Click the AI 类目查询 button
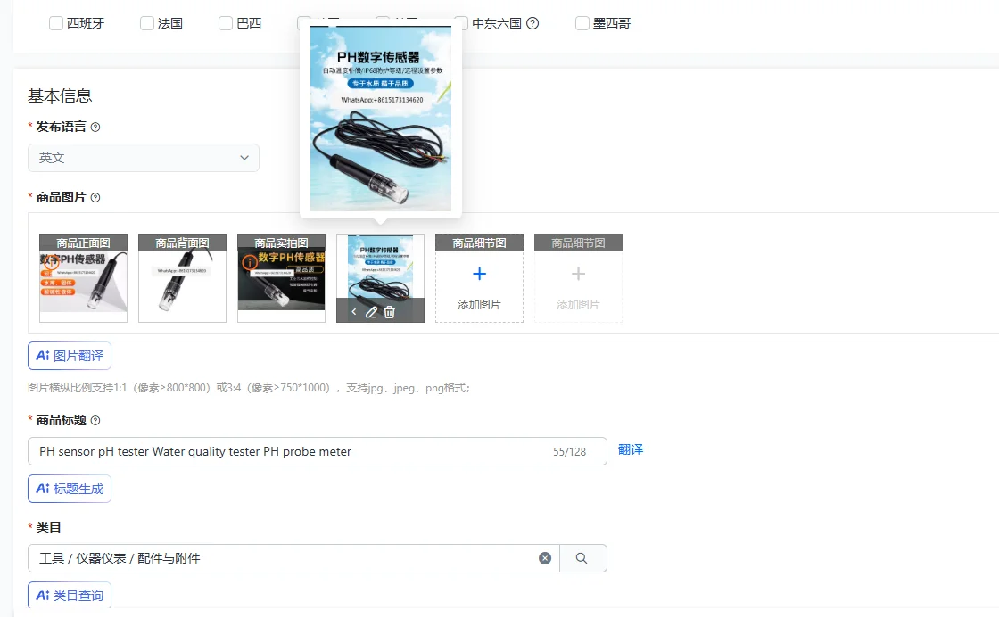This screenshot has height=617, width=999. [x=69, y=595]
